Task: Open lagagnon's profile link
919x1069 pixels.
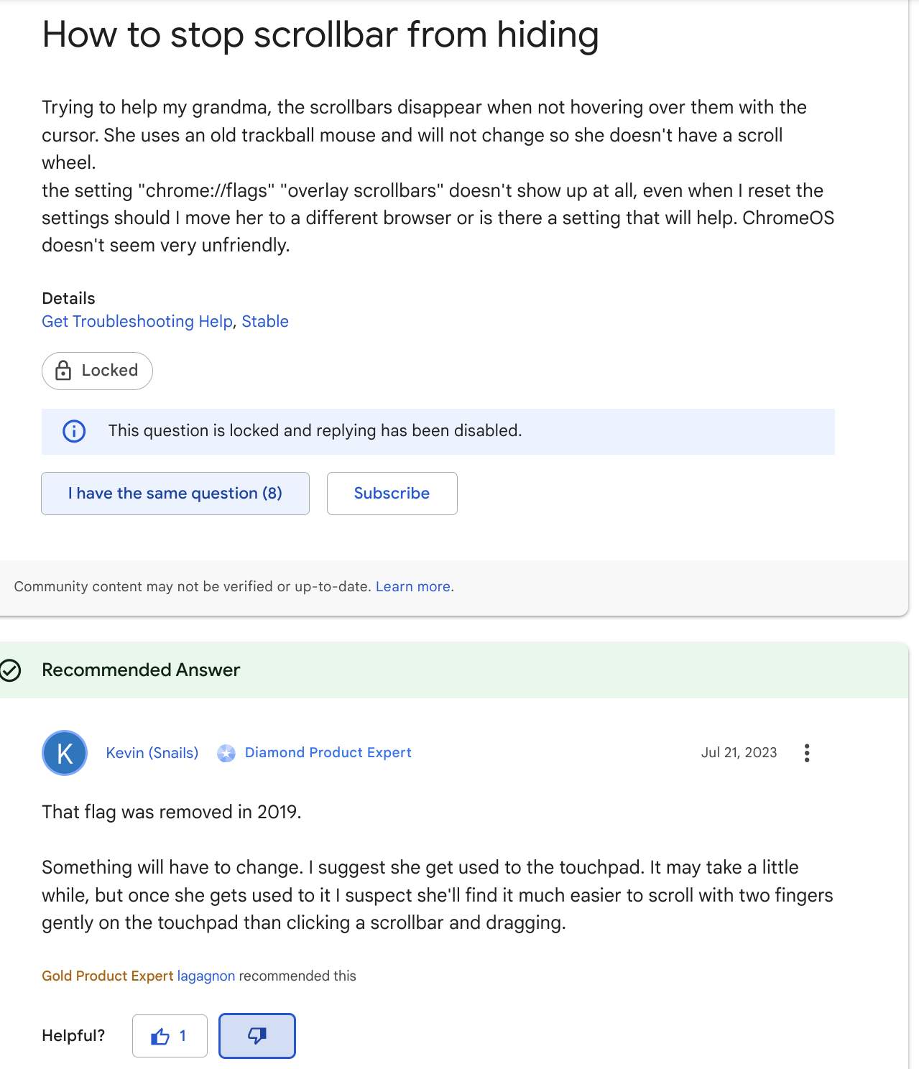Action: (x=206, y=976)
